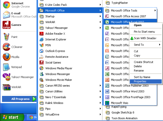Click the Windows start button
Image resolution: width=163 pixels, height=121 pixels.
pyautogui.click(x=12, y=117)
